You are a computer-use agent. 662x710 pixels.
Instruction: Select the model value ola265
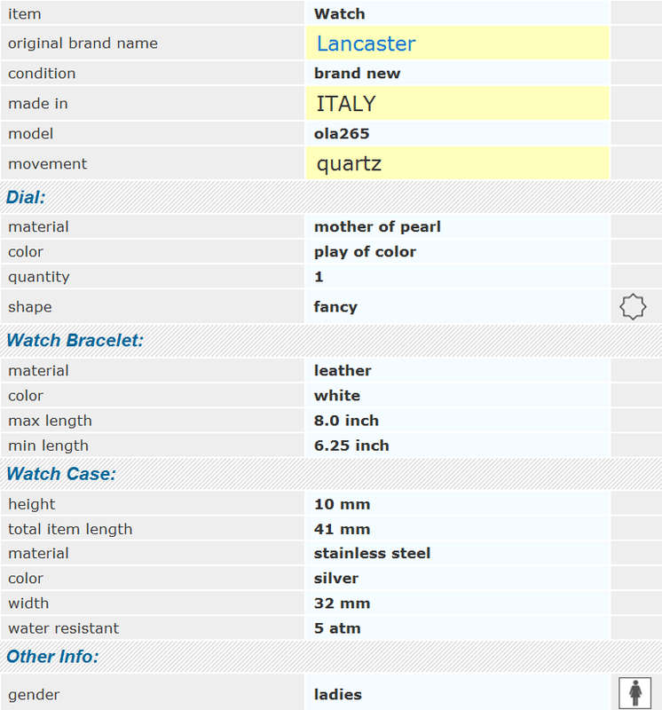click(x=342, y=134)
